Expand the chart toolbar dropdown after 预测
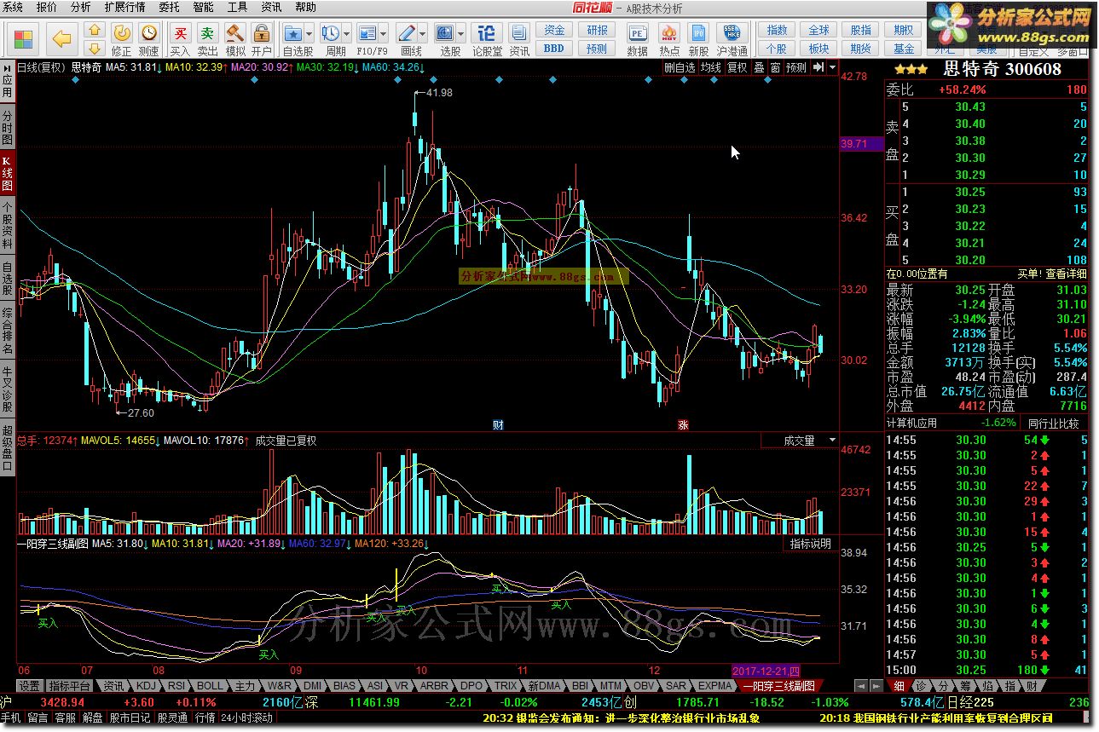Screen dimensions: 1099x732 pos(832,66)
